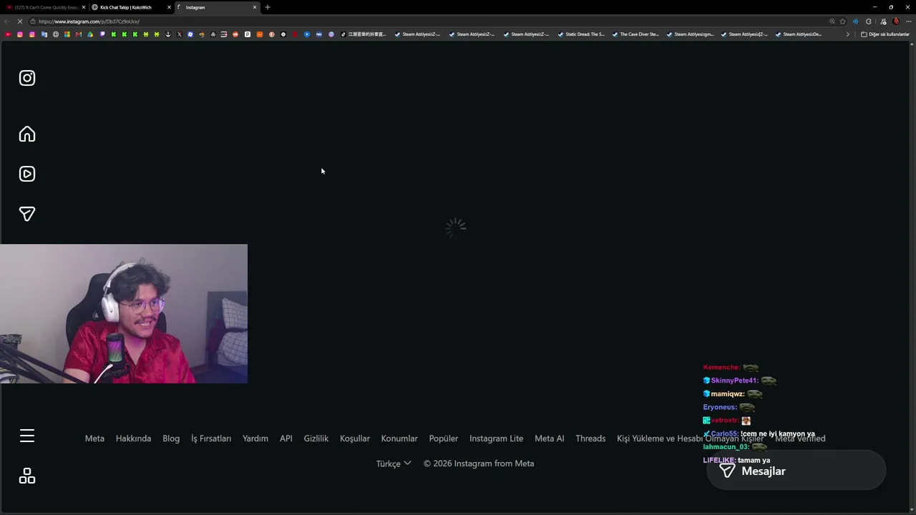Click chat username mamiqwz

pyautogui.click(x=728, y=394)
